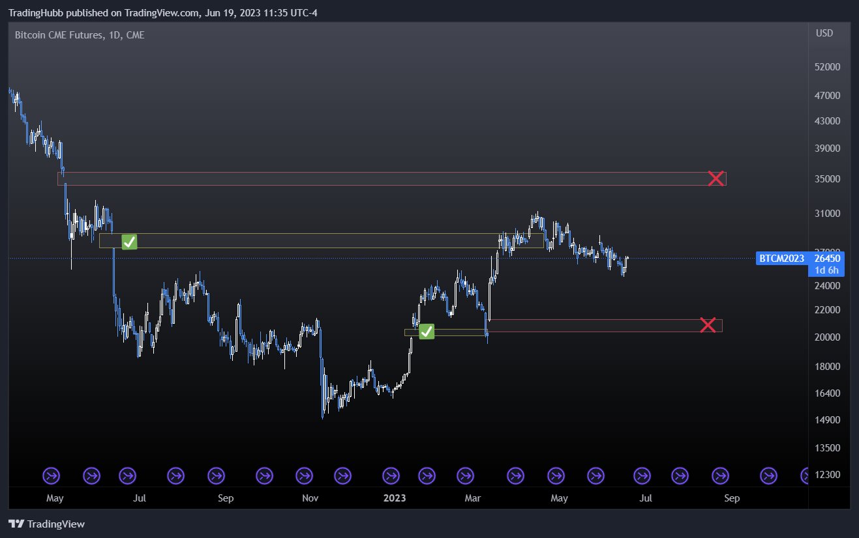Click the 31000 price axis label
The height and width of the screenshot is (538, 859).
click(827, 214)
